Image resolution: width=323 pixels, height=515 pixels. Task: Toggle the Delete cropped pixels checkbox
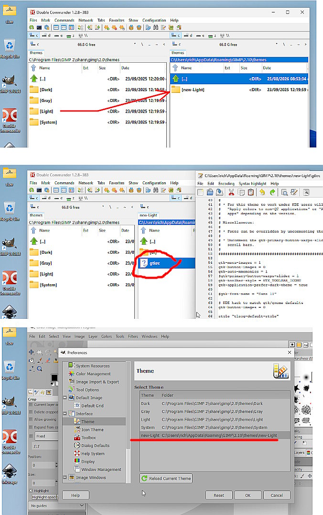pyautogui.click(x=31, y=412)
